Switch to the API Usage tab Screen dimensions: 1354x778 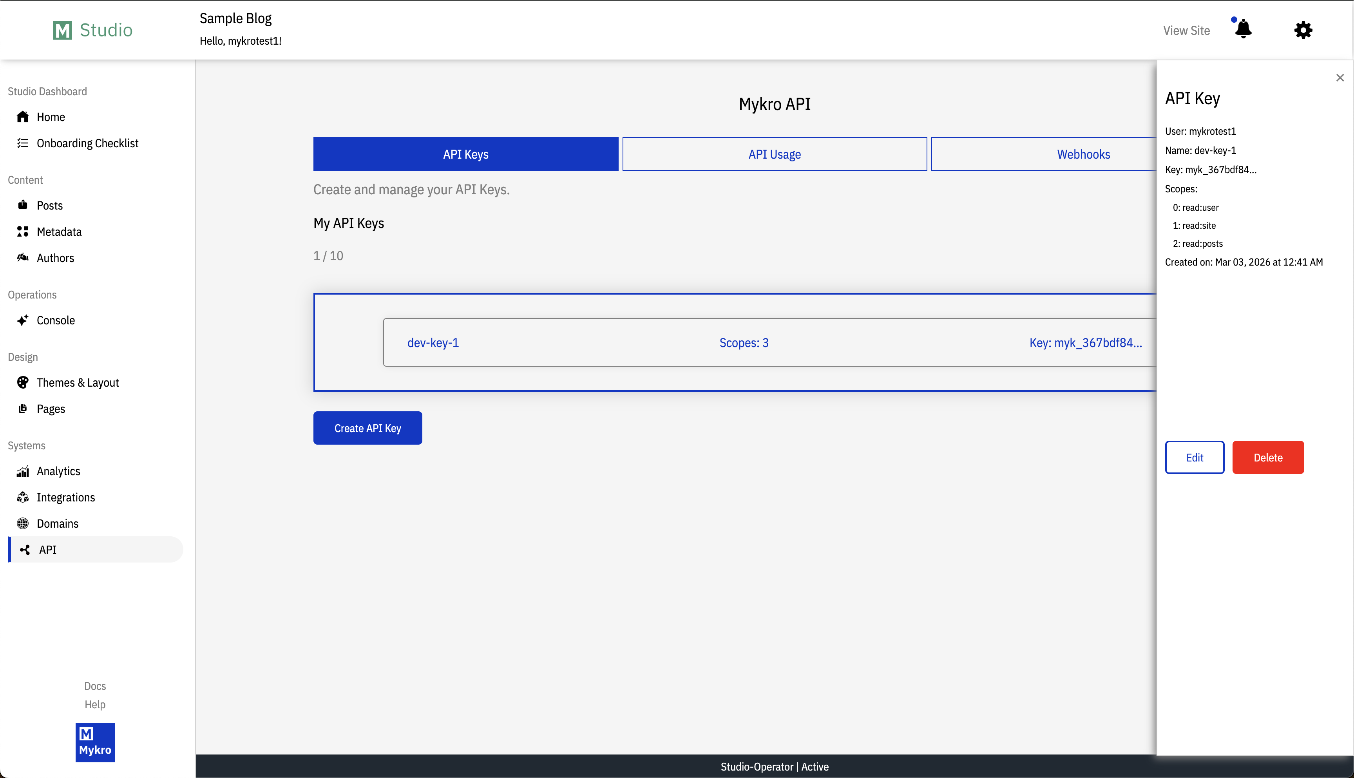[774, 154]
